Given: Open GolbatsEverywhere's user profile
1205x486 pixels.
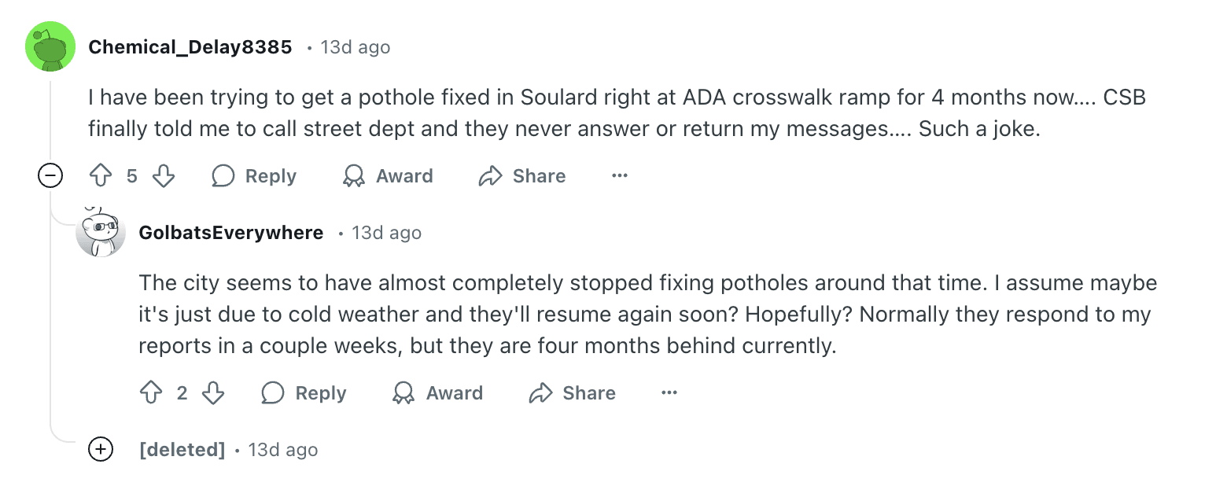Looking at the screenshot, I should (x=230, y=233).
